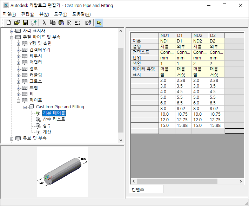The image size is (249, 206).
Task: Collapse the 파이프 chapter node
Action: click(19, 101)
